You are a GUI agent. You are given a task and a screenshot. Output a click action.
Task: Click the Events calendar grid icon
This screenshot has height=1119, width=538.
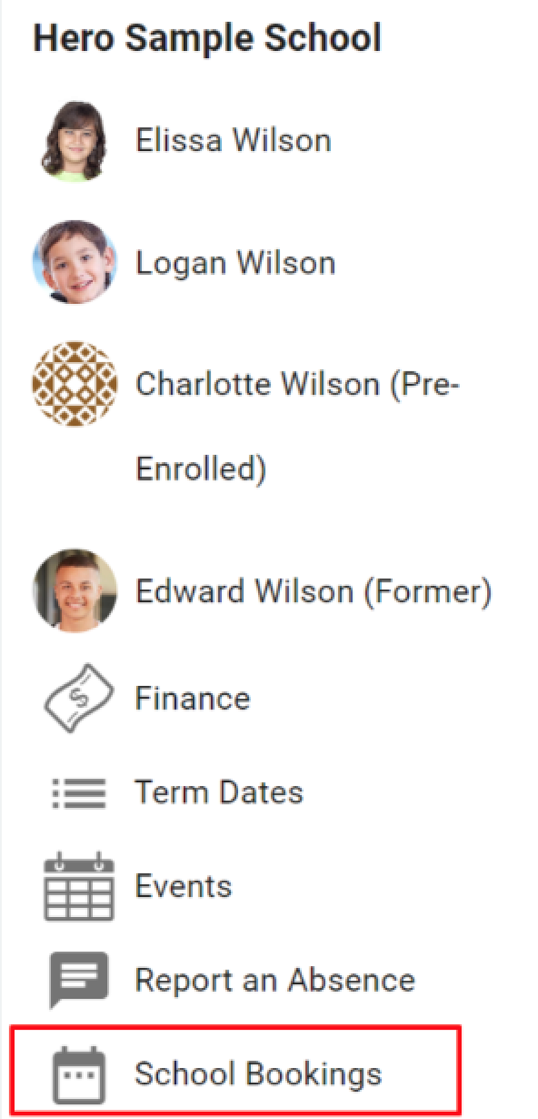(x=79, y=886)
